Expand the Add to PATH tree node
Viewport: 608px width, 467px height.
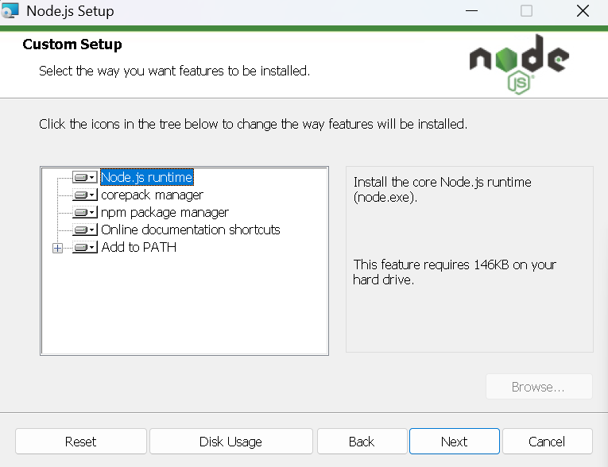57,248
